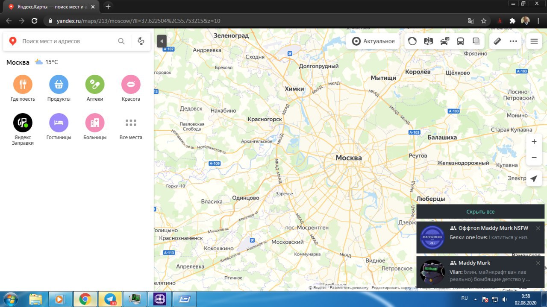Screen dimensions: 547x307
Task: Open the route builder icon
Action: tap(141, 41)
